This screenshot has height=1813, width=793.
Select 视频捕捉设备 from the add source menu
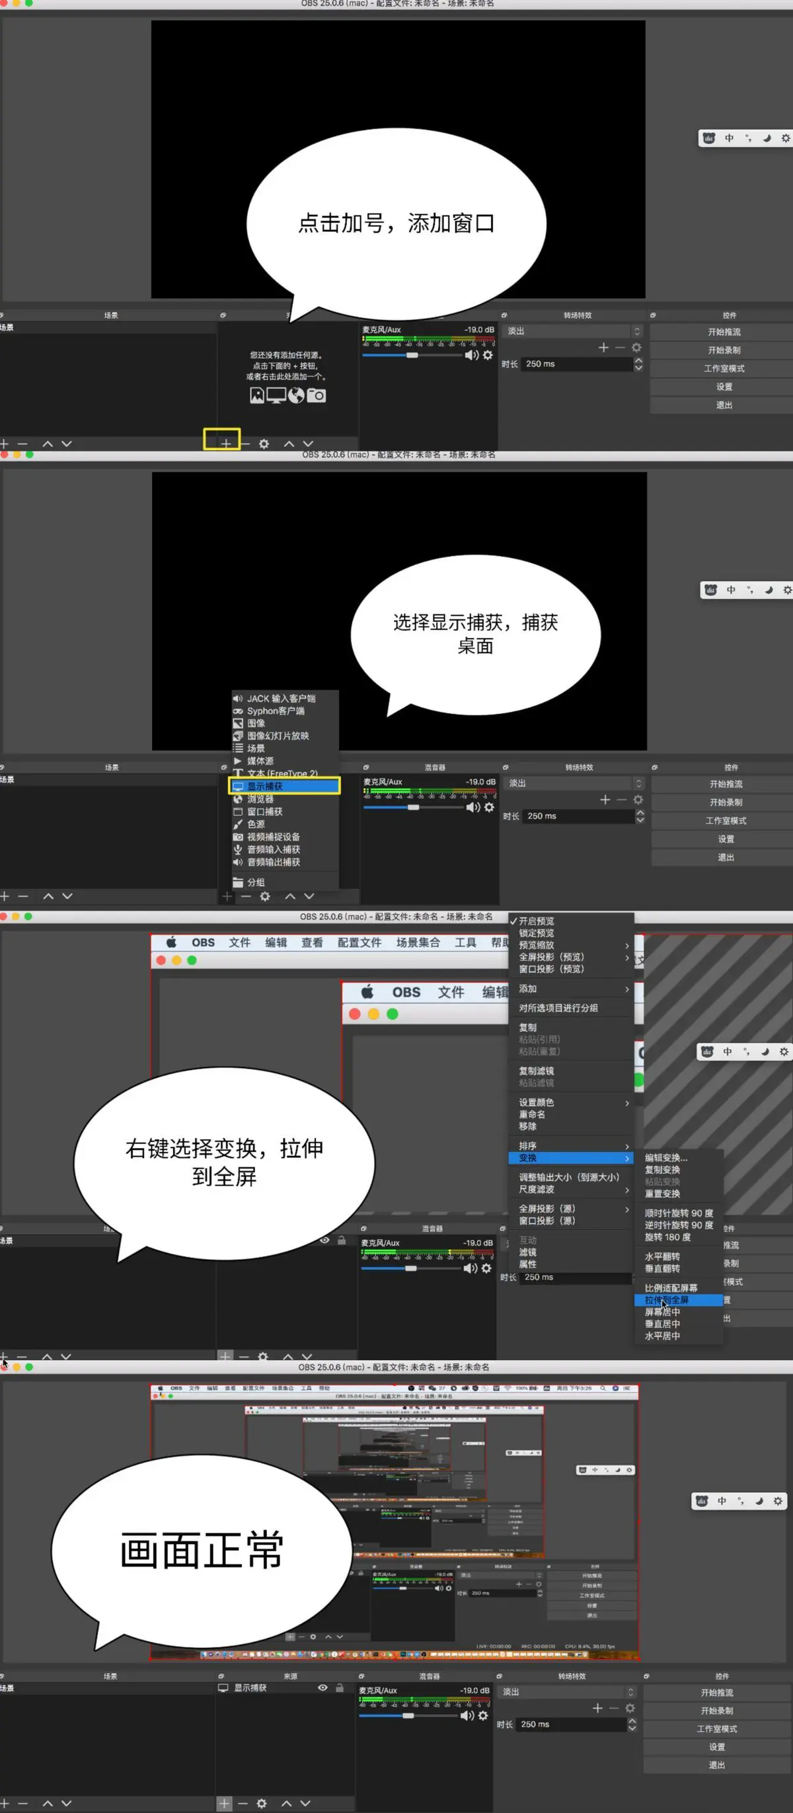273,837
